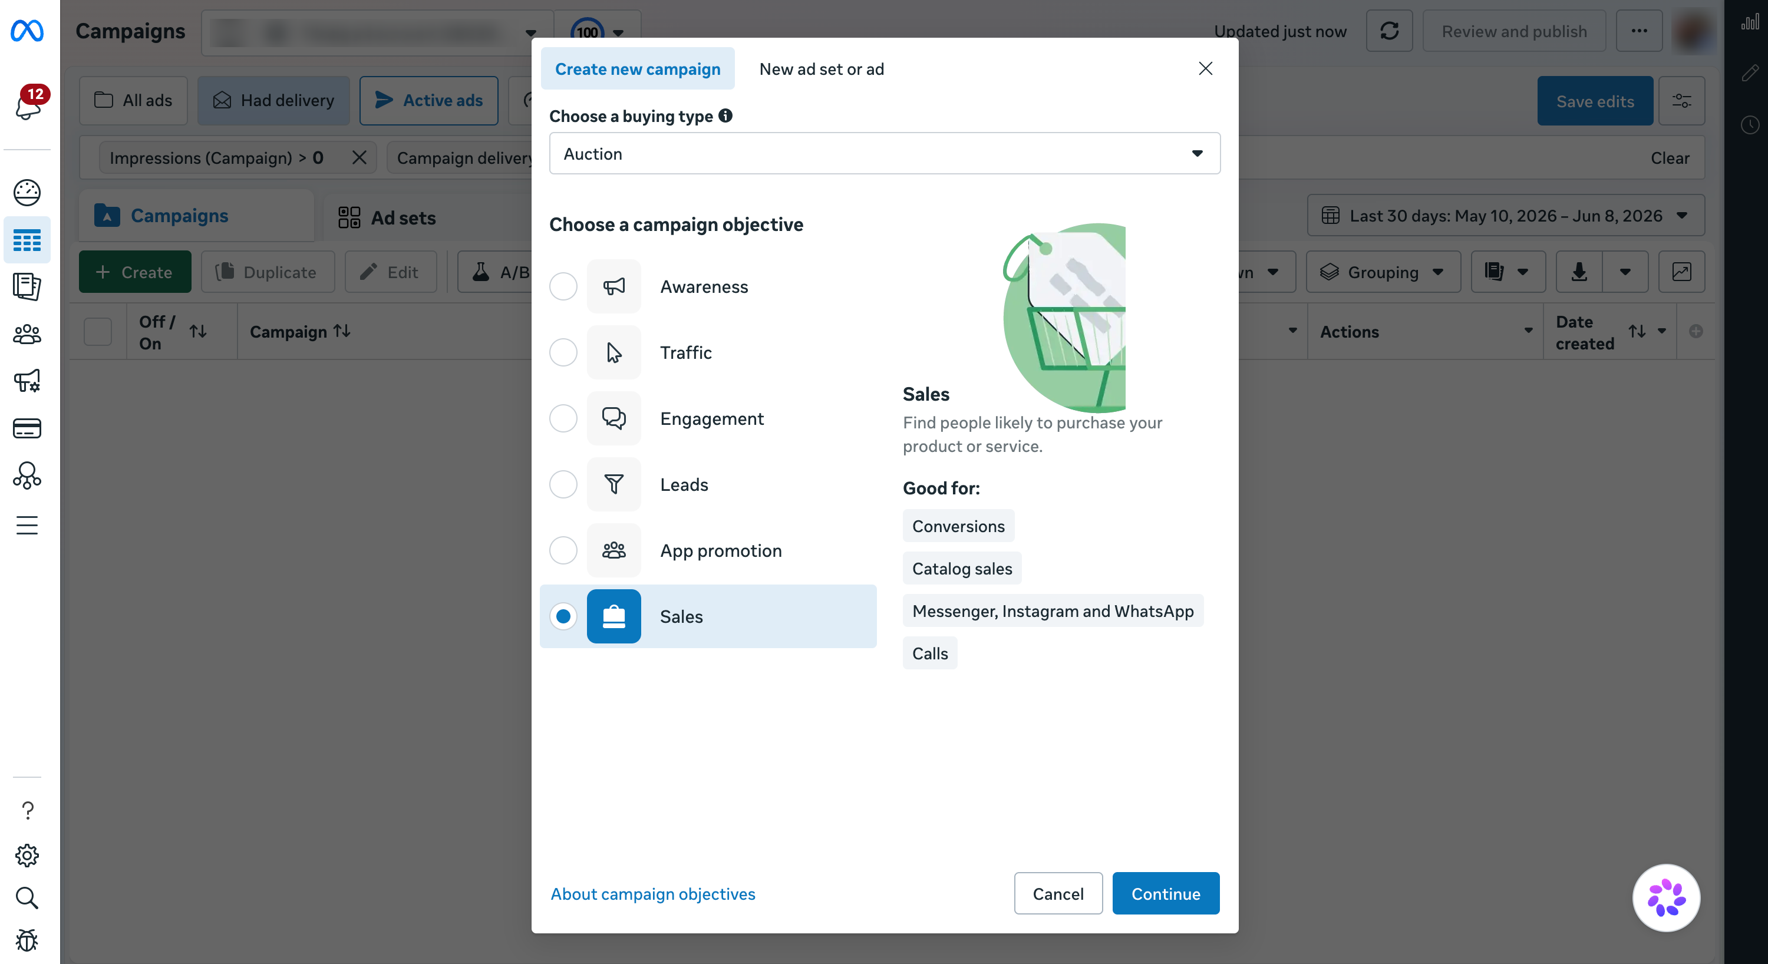
Task: Click the Continue button
Action: coord(1165,893)
